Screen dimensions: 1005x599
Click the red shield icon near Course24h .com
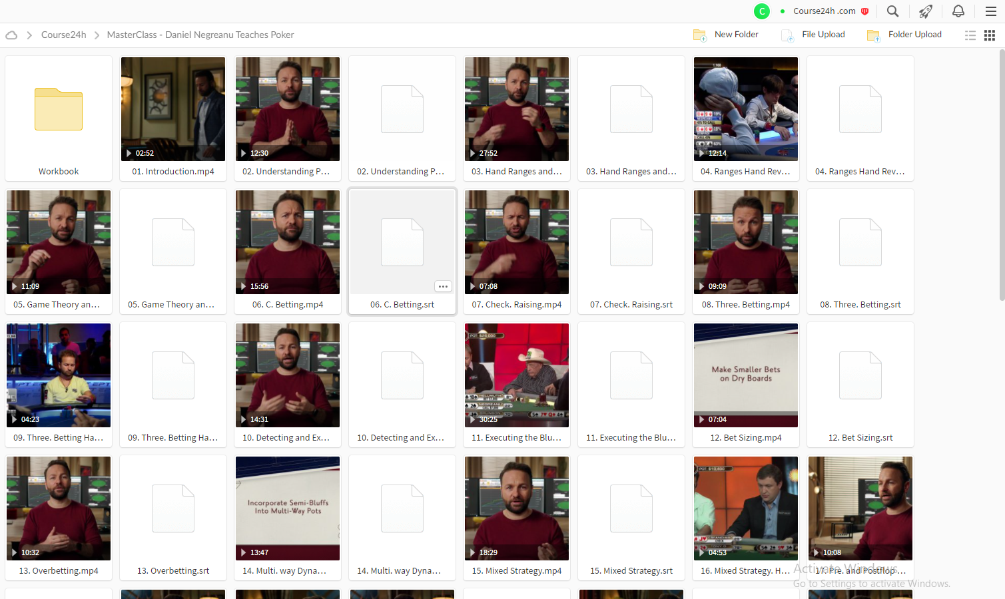click(865, 11)
